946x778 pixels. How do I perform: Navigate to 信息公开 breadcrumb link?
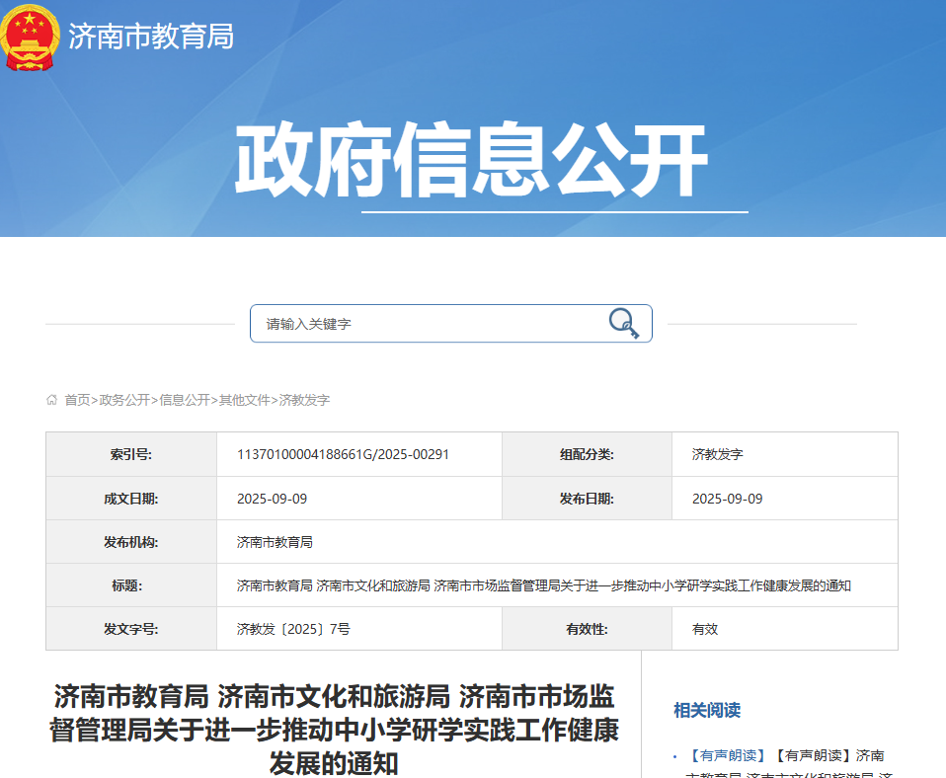pyautogui.click(x=185, y=400)
